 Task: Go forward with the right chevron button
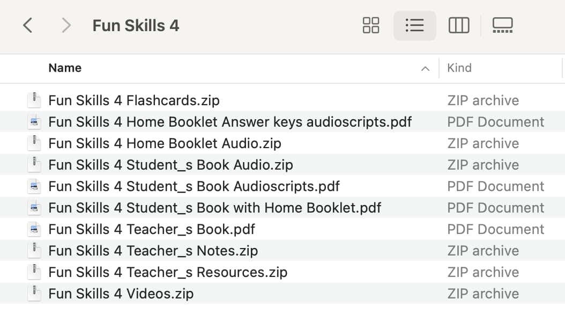(66, 26)
